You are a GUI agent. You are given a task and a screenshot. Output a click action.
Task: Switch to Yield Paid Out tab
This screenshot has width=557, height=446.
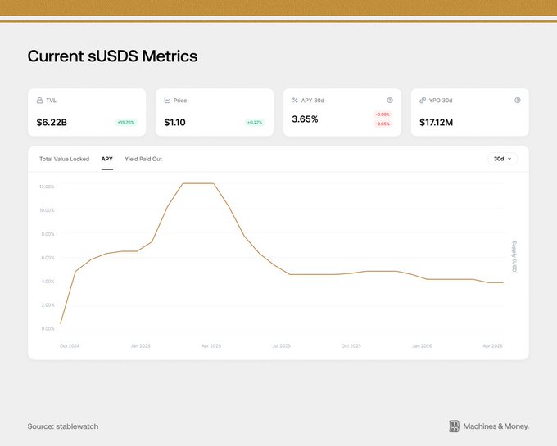pos(143,159)
